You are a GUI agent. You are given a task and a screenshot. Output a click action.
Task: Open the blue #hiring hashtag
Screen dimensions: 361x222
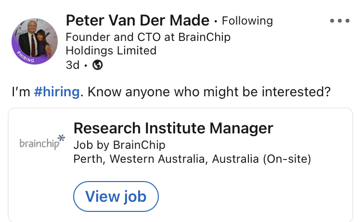click(x=57, y=91)
